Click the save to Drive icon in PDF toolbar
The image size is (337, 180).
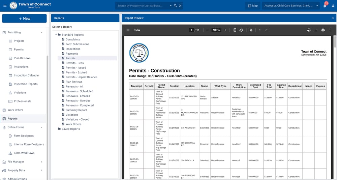click(309, 30)
